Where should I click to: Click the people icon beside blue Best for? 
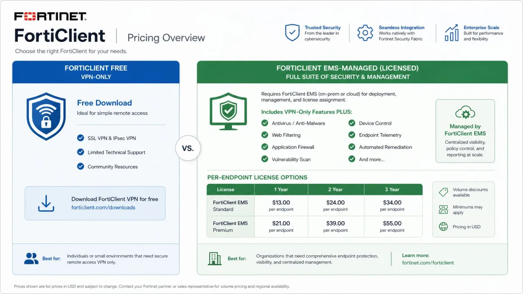tap(31, 258)
